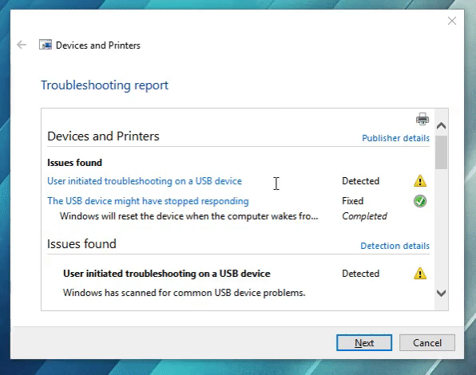Click large 'Issues found' section heading
Viewport: 476px width, 375px height.
[x=81, y=244]
